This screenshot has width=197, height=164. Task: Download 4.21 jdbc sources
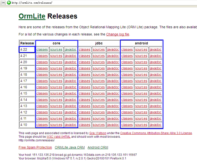click(x=98, y=56)
